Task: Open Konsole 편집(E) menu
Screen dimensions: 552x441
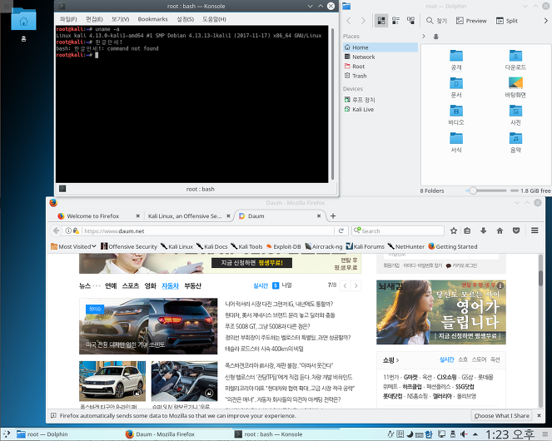Action: [x=94, y=19]
